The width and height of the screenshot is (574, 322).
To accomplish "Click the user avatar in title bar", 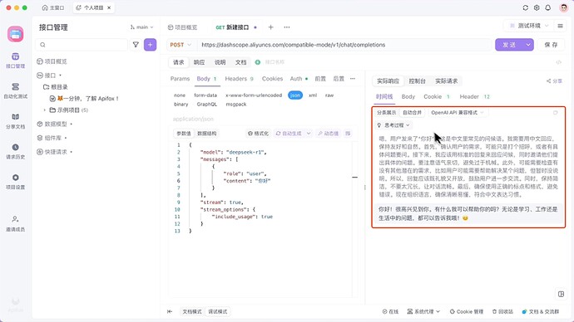I will (563, 7).
